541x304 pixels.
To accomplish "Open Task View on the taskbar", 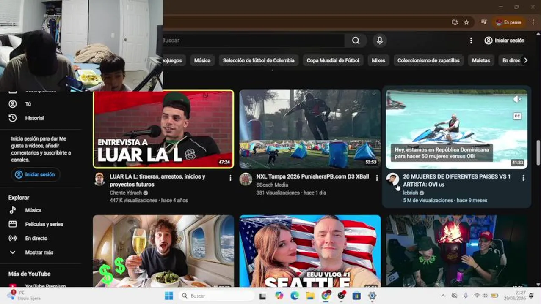I will (x=262, y=296).
